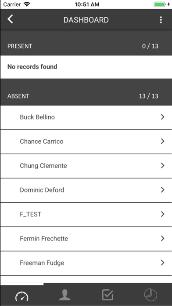Click Dominic Deford chevron arrow
This screenshot has height=306, width=172.
[x=163, y=189]
